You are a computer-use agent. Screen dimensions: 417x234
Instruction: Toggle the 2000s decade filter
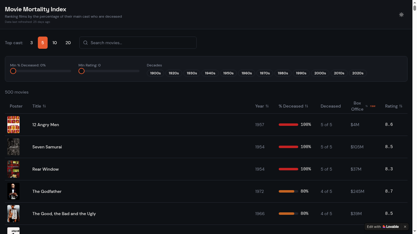pyautogui.click(x=320, y=73)
